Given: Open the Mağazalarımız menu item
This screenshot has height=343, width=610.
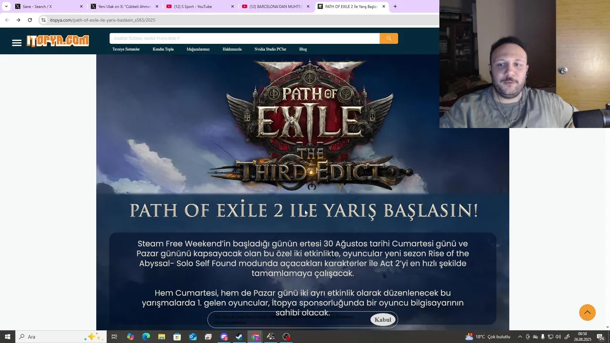Looking at the screenshot, I should click(198, 49).
